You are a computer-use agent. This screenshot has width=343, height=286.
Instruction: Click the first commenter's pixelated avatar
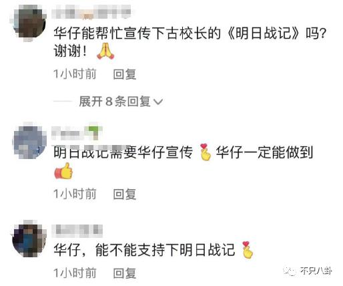point(29,23)
